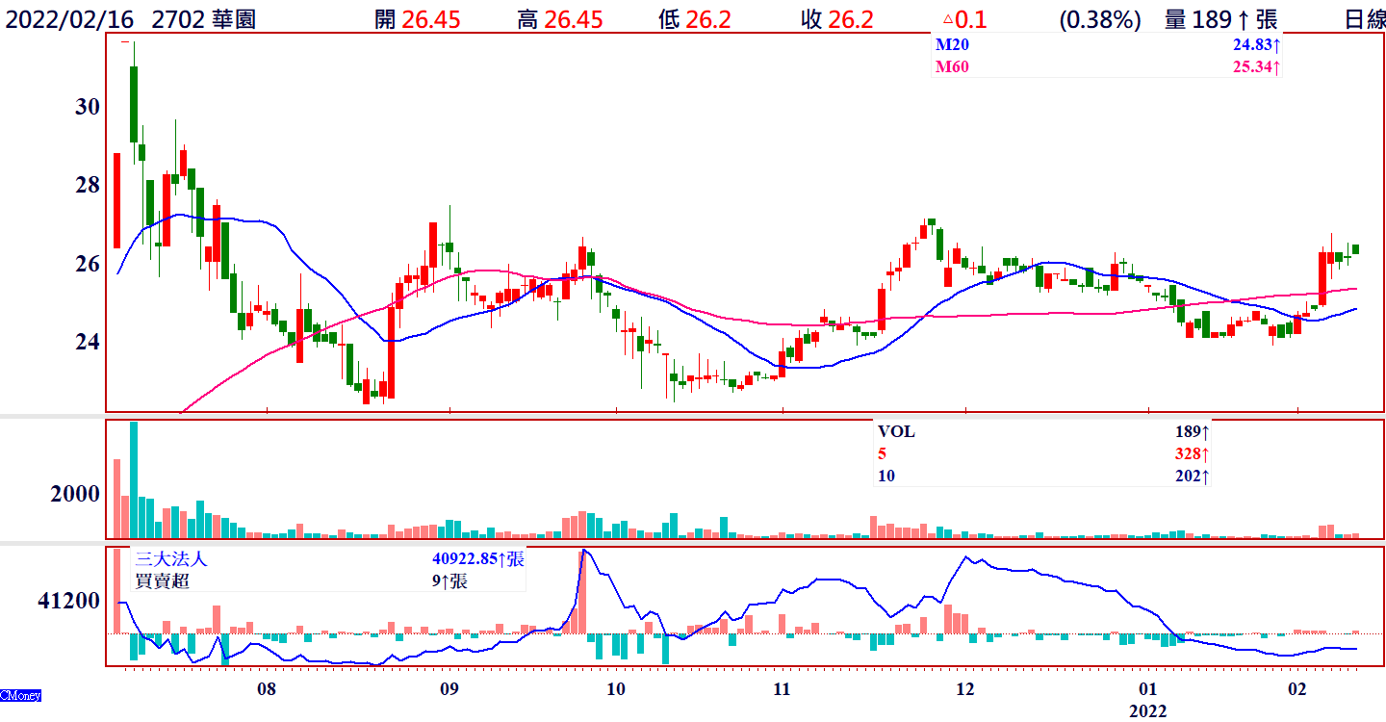This screenshot has height=722, width=1386.
Task: Click the 12 month marker on the time axis
Action: tap(964, 689)
